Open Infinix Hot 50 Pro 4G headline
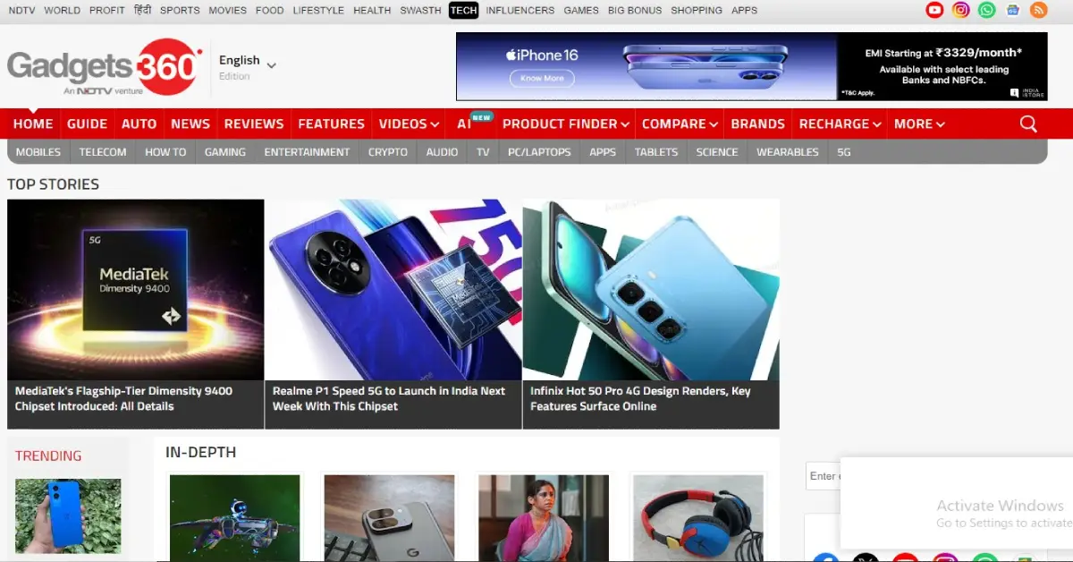This screenshot has width=1073, height=562. [640, 398]
